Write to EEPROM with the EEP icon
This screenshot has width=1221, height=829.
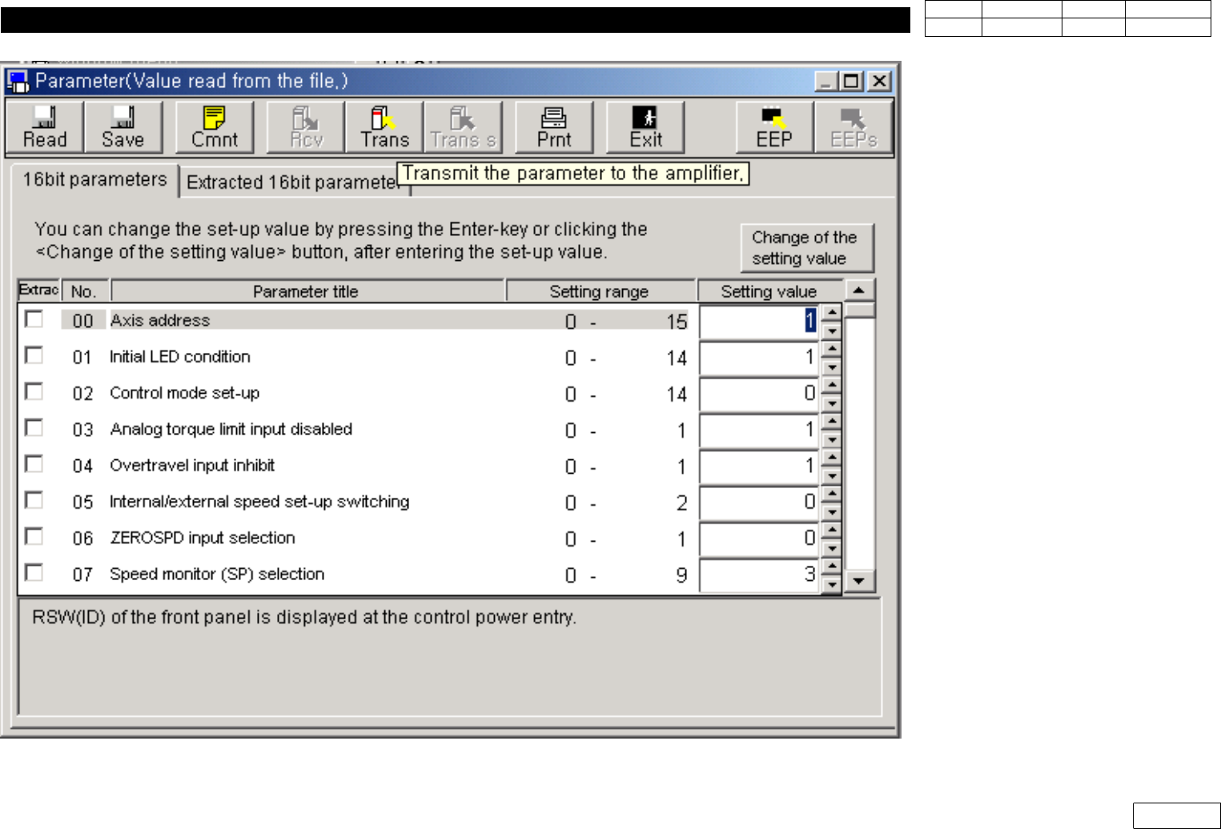pyautogui.click(x=774, y=126)
